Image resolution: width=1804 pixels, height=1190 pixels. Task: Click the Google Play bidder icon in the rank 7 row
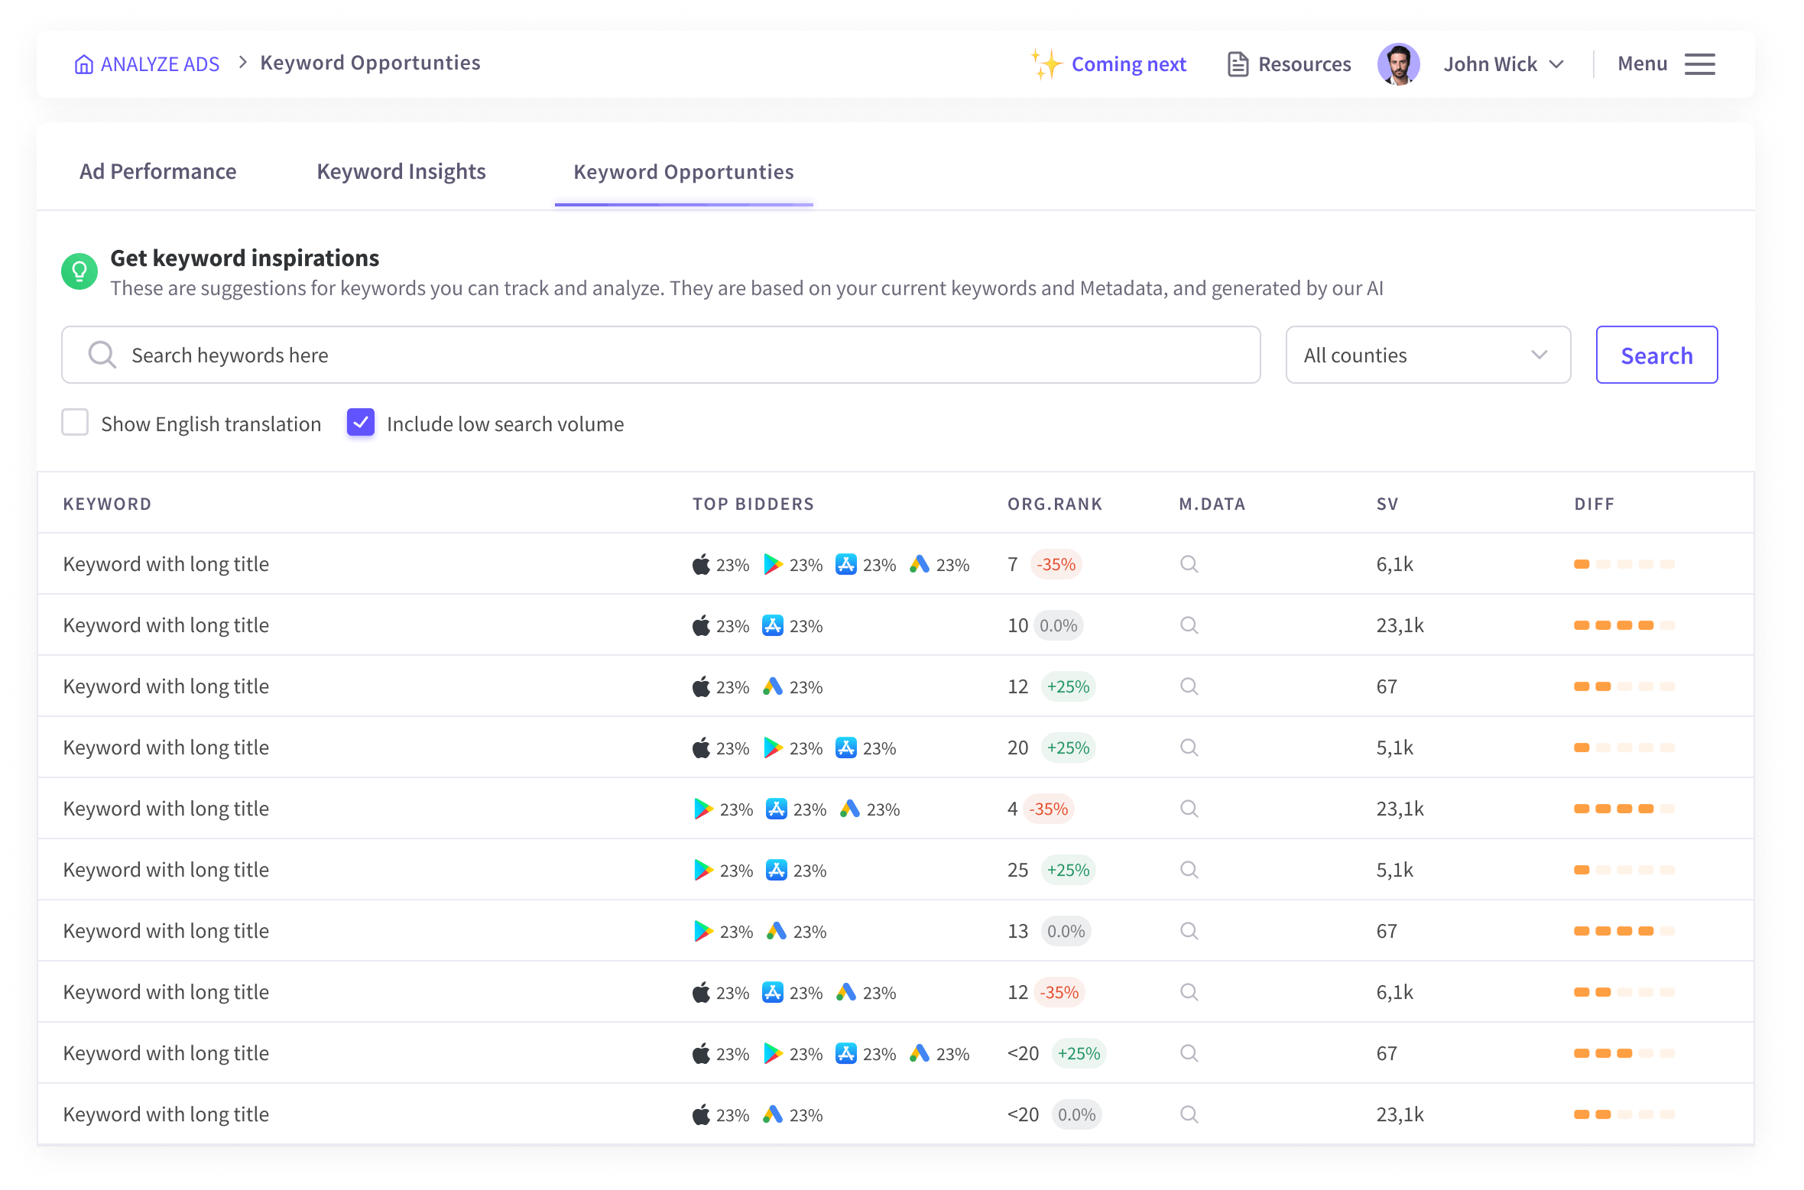pos(773,564)
